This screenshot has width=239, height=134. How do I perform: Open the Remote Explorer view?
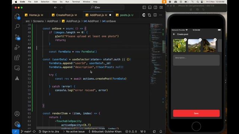click(x=17, y=68)
